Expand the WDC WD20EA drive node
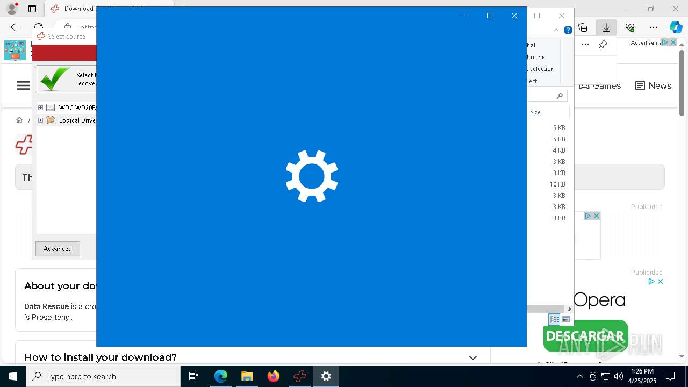The image size is (688, 387). click(40, 107)
